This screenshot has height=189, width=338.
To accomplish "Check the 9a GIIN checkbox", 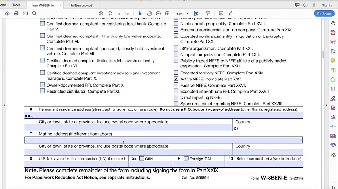I will [x=142, y=159].
